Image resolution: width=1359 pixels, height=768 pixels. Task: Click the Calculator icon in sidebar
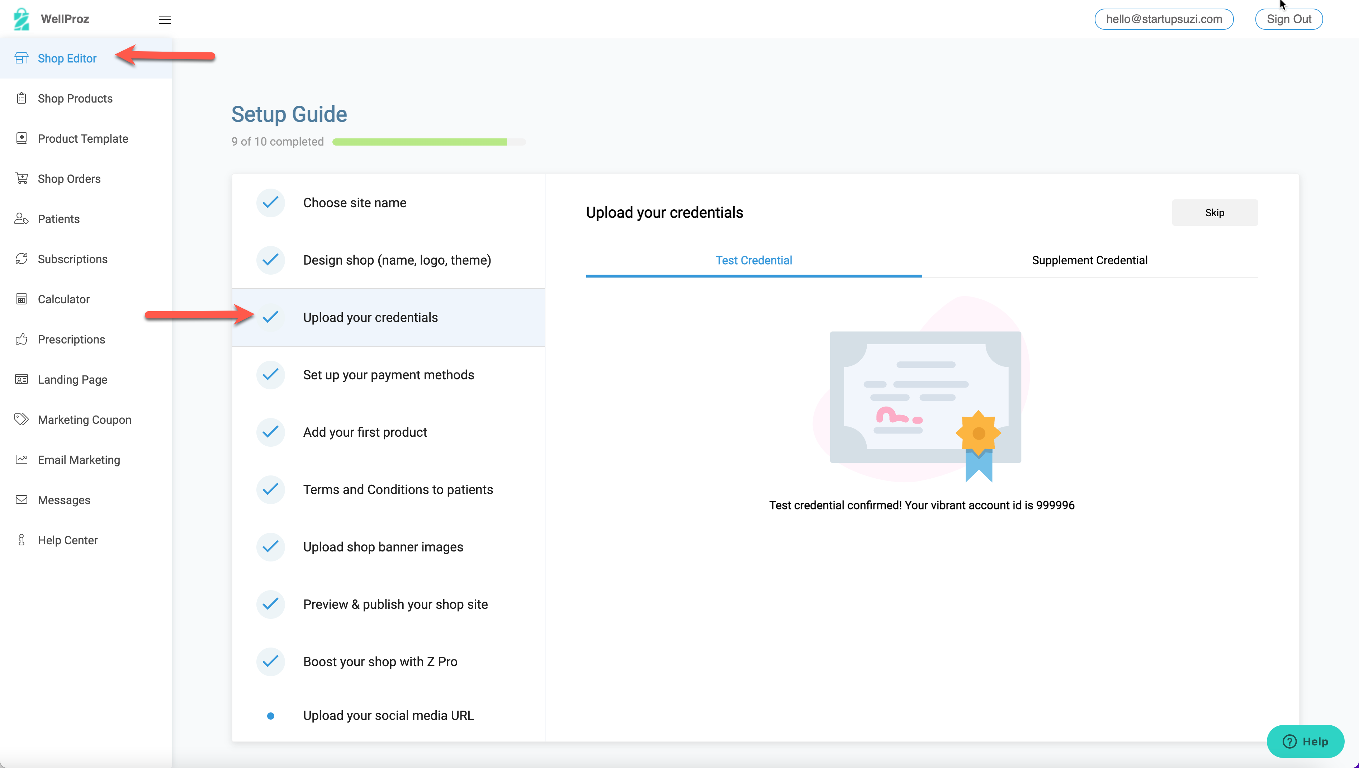click(x=21, y=299)
